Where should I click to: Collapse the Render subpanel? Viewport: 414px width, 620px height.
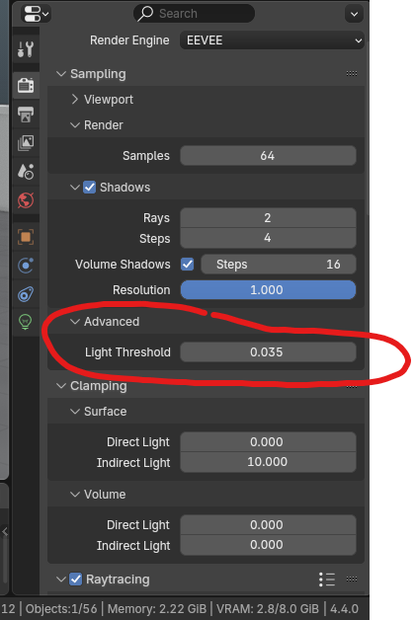pyautogui.click(x=75, y=125)
